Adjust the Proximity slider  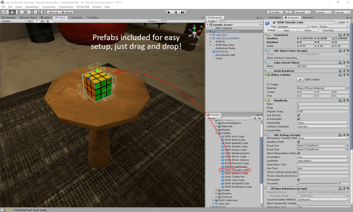tap(318, 184)
